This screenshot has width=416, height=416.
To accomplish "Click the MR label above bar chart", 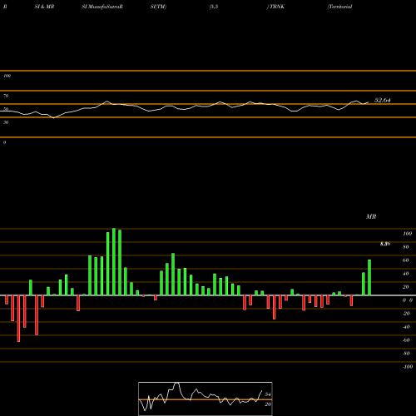I will point(371,216).
